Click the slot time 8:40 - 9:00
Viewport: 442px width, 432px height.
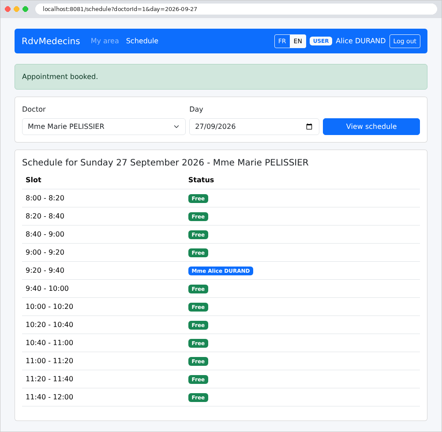(x=45, y=234)
